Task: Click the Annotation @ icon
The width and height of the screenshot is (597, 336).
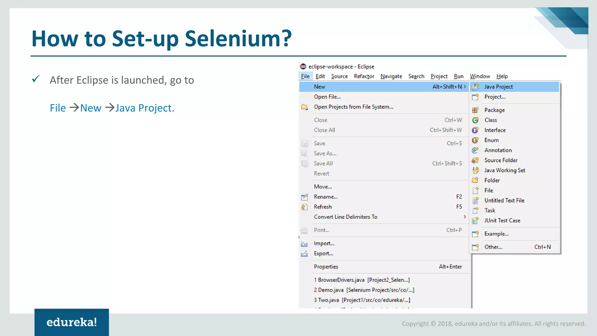Action: point(475,150)
